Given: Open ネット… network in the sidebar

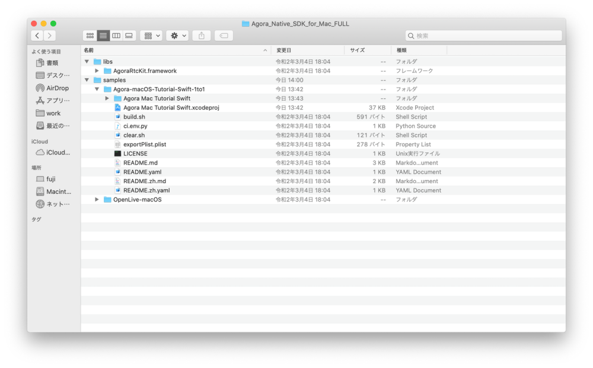Looking at the screenshot, I should [x=52, y=204].
